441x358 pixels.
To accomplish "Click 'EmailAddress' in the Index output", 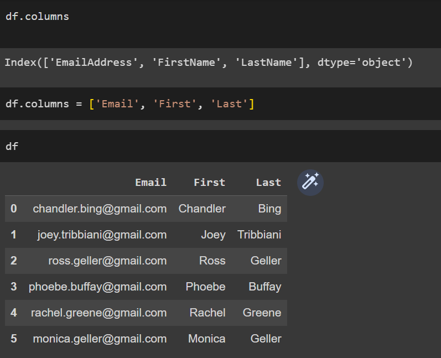I will pyautogui.click(x=94, y=63).
